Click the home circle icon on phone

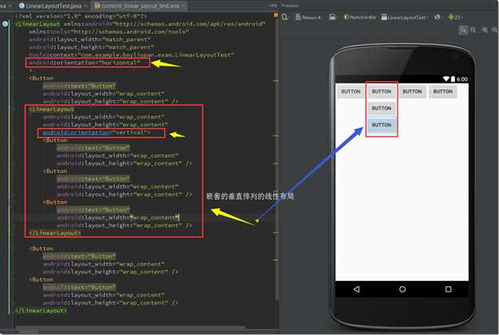tap(402, 290)
